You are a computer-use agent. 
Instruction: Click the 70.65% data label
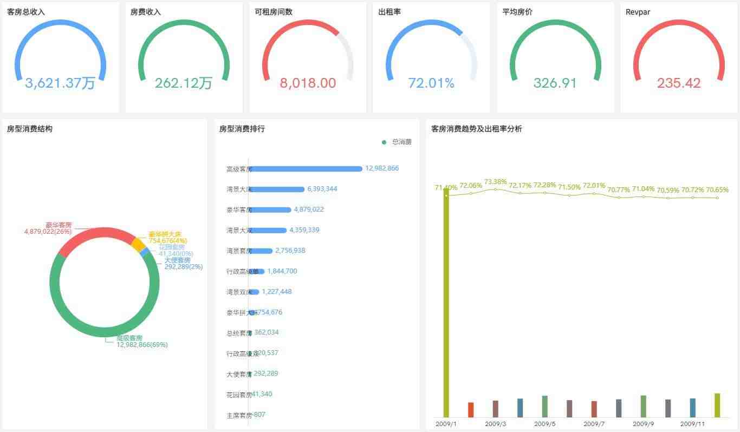pos(717,190)
